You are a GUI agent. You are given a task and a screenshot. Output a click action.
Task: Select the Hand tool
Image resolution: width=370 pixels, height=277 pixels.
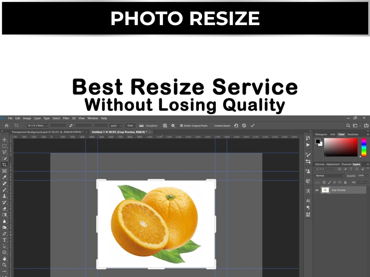4,259
